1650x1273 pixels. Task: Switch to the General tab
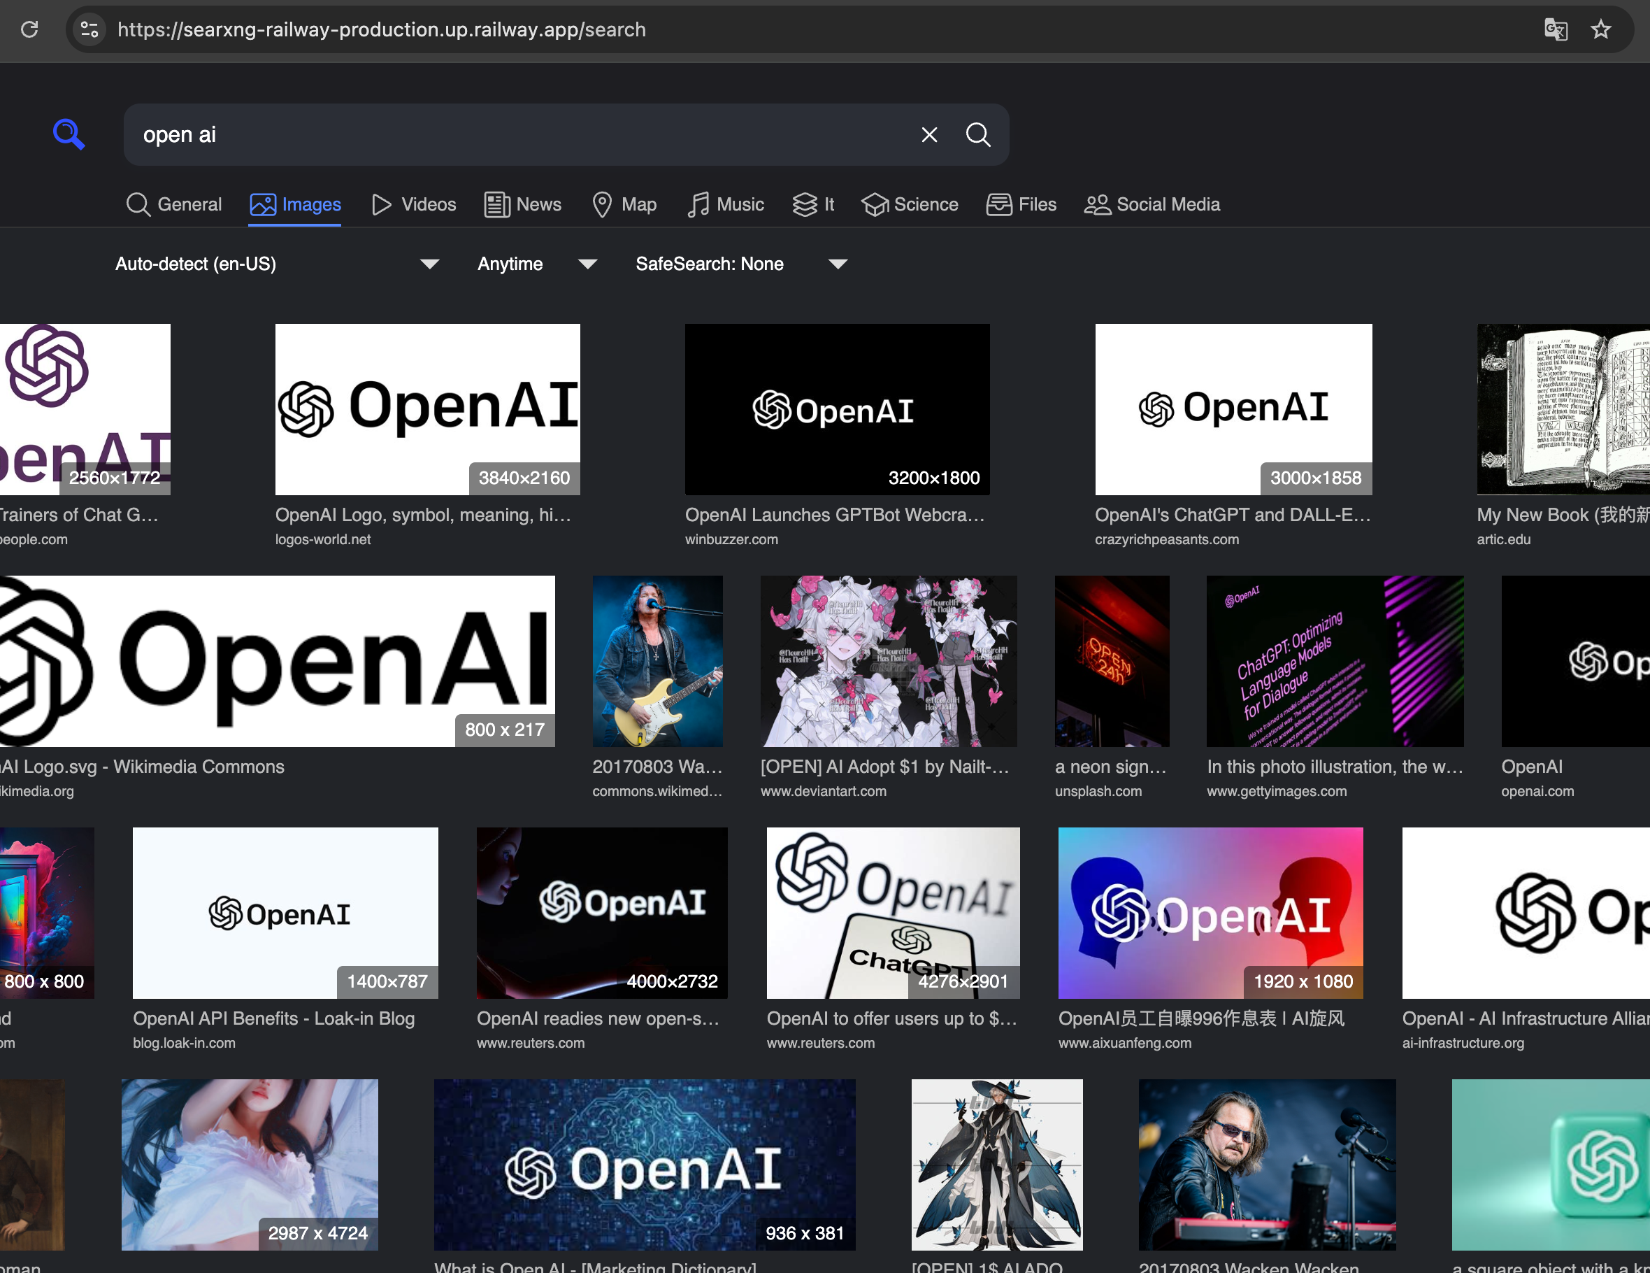pos(174,204)
